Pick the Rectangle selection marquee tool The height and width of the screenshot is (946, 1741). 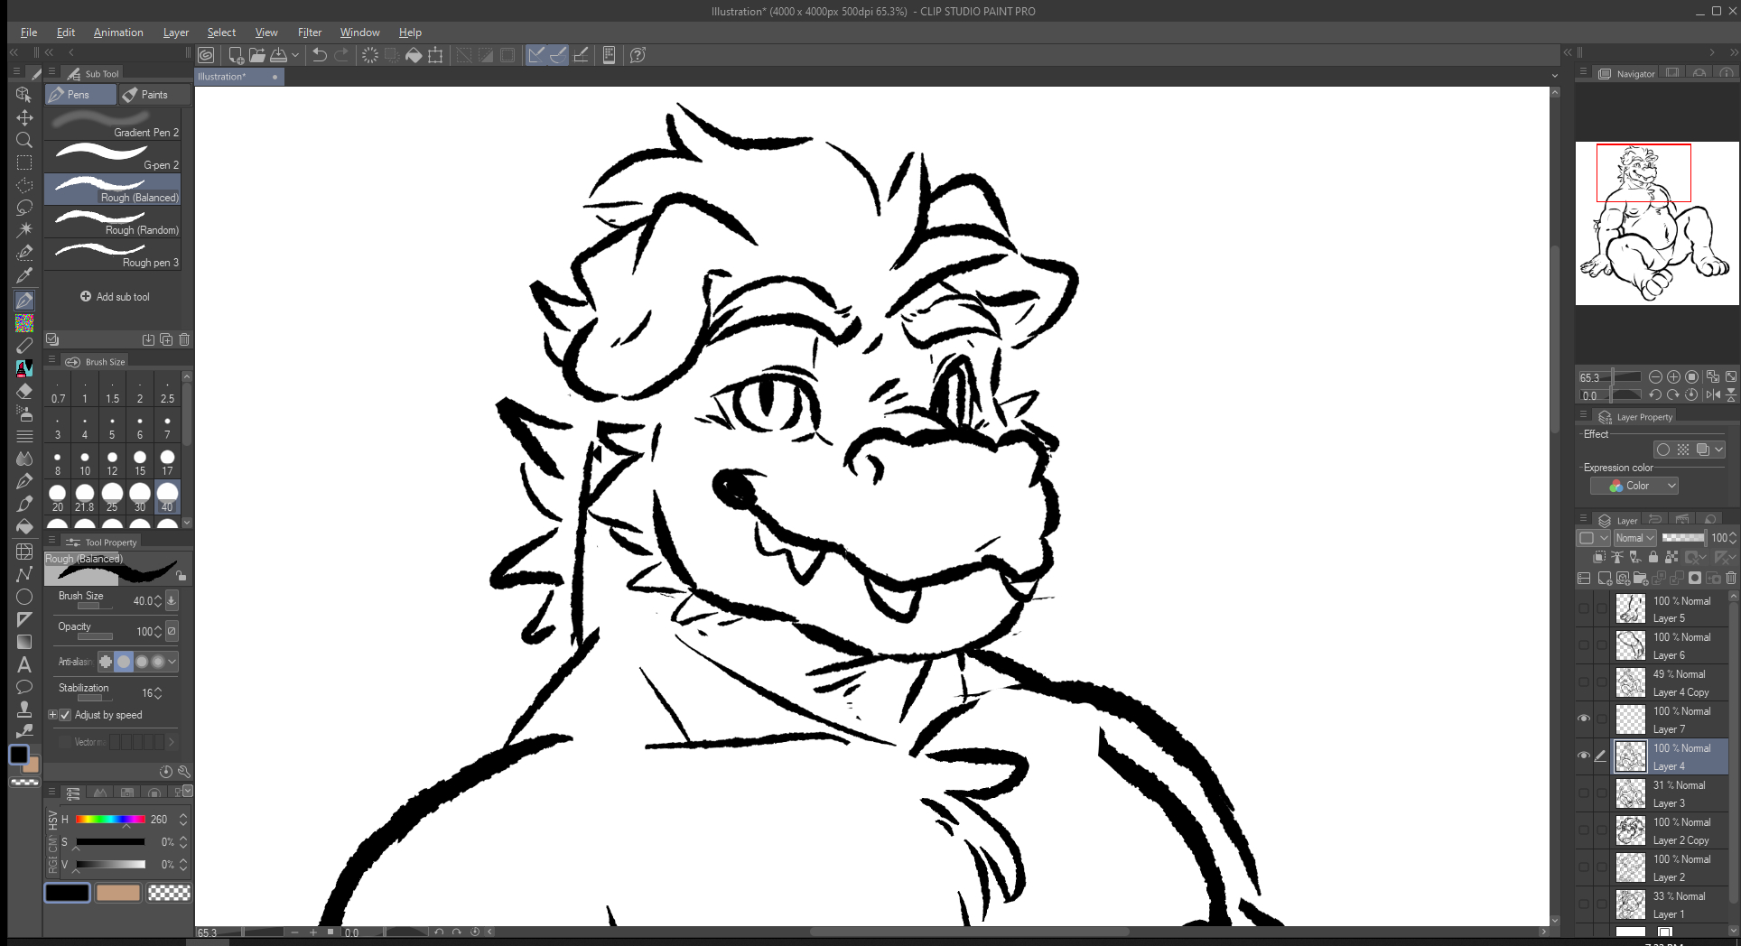tap(24, 162)
